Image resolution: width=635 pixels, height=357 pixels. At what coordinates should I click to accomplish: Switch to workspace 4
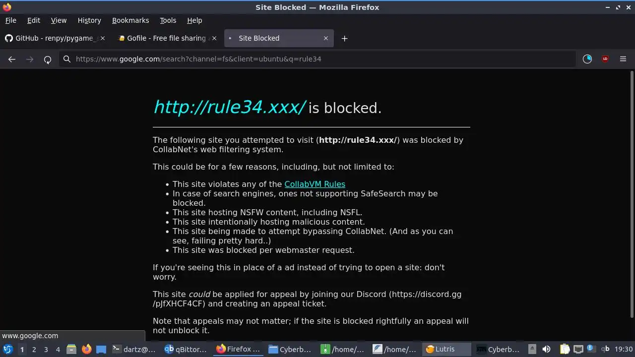pyautogui.click(x=58, y=350)
